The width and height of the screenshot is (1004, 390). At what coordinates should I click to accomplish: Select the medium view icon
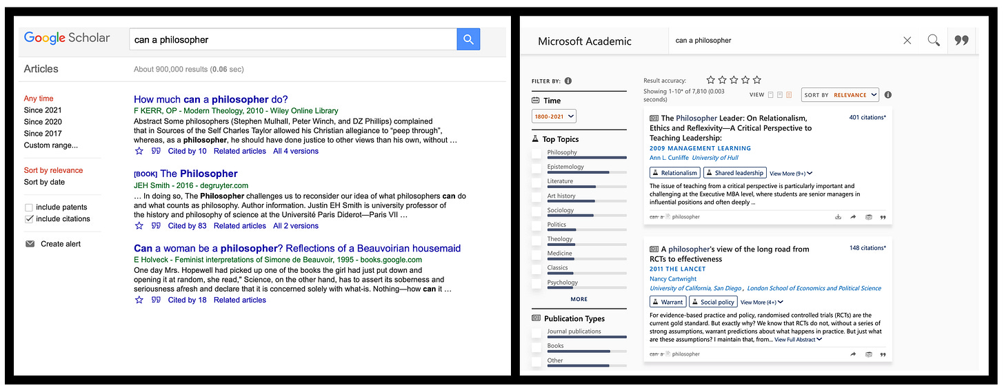[780, 95]
